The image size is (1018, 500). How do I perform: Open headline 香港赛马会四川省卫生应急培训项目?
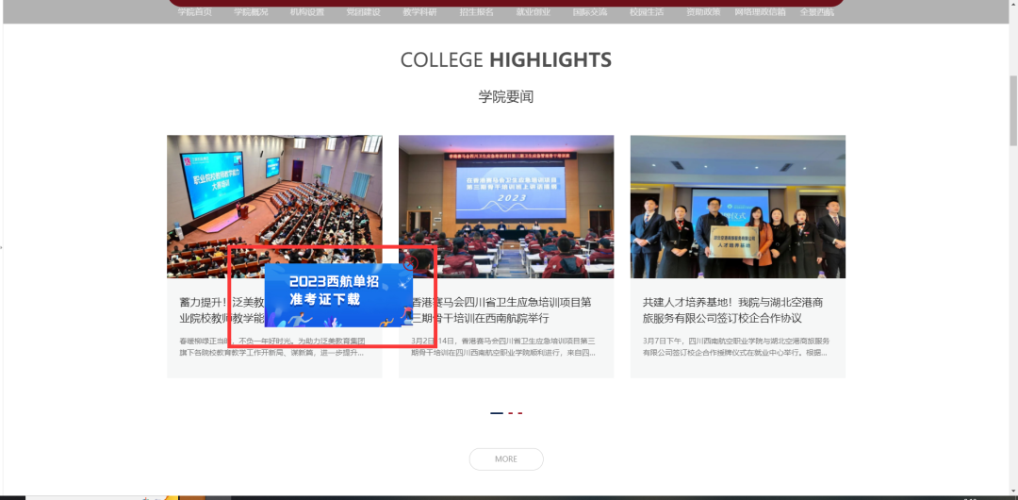502,310
